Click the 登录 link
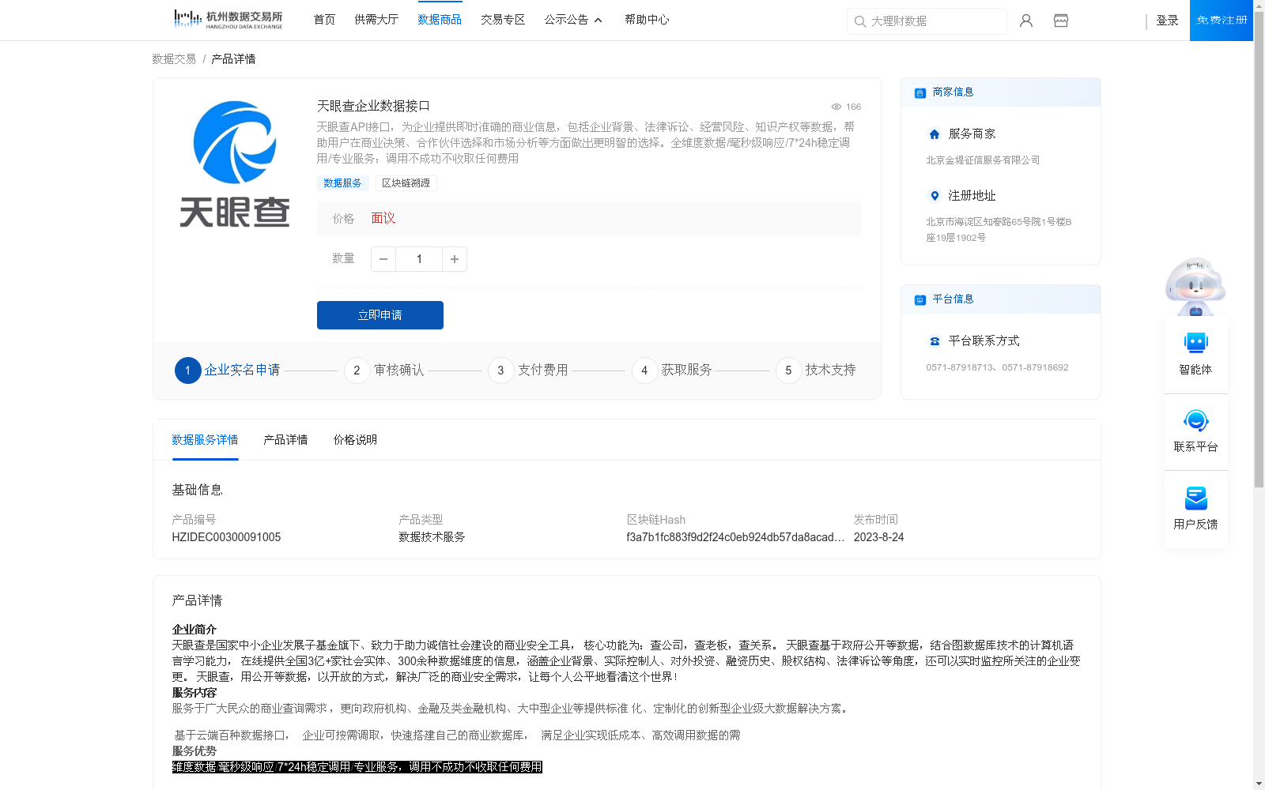1265x790 pixels. tap(1167, 21)
